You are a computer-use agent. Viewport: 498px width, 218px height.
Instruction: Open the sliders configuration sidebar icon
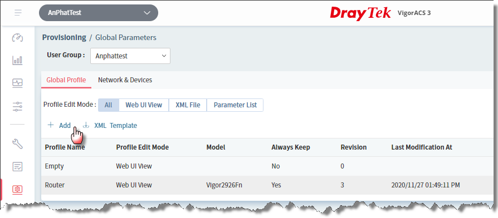[17, 106]
